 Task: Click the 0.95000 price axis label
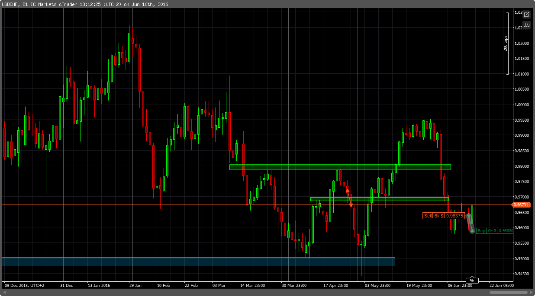[522, 258]
